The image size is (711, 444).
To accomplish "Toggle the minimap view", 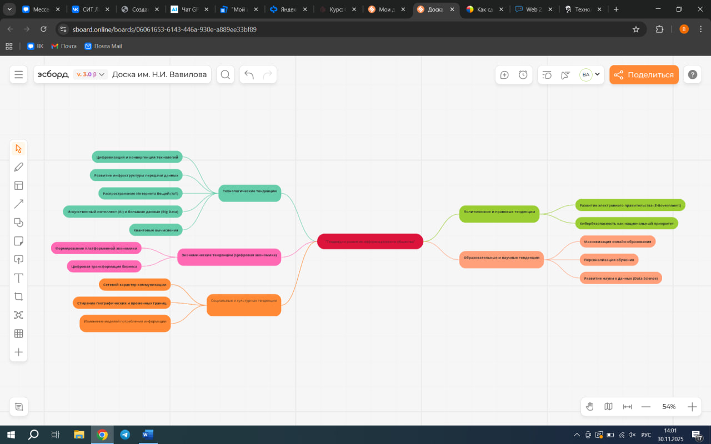I will coord(608,407).
